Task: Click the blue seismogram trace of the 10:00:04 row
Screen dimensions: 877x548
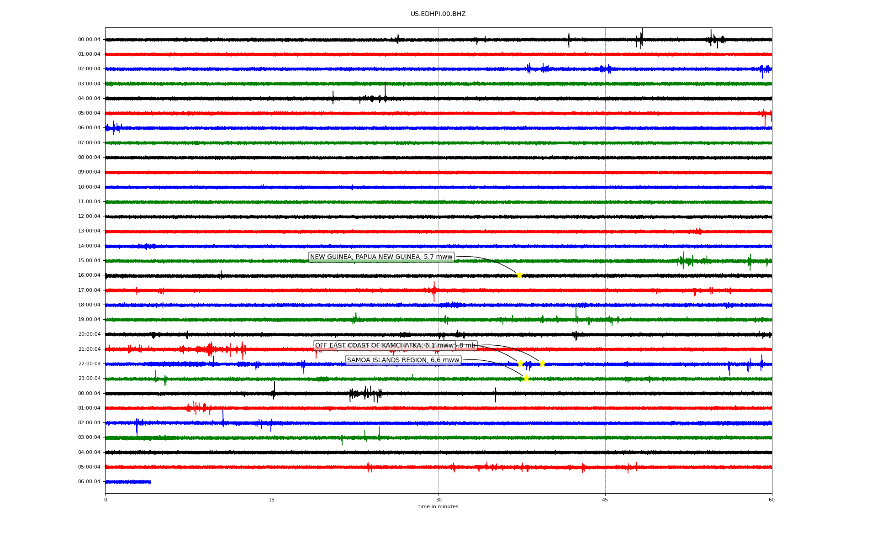Action: tap(438, 187)
